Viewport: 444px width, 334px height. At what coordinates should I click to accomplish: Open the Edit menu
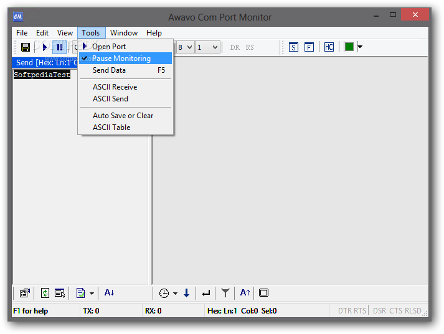[42, 33]
